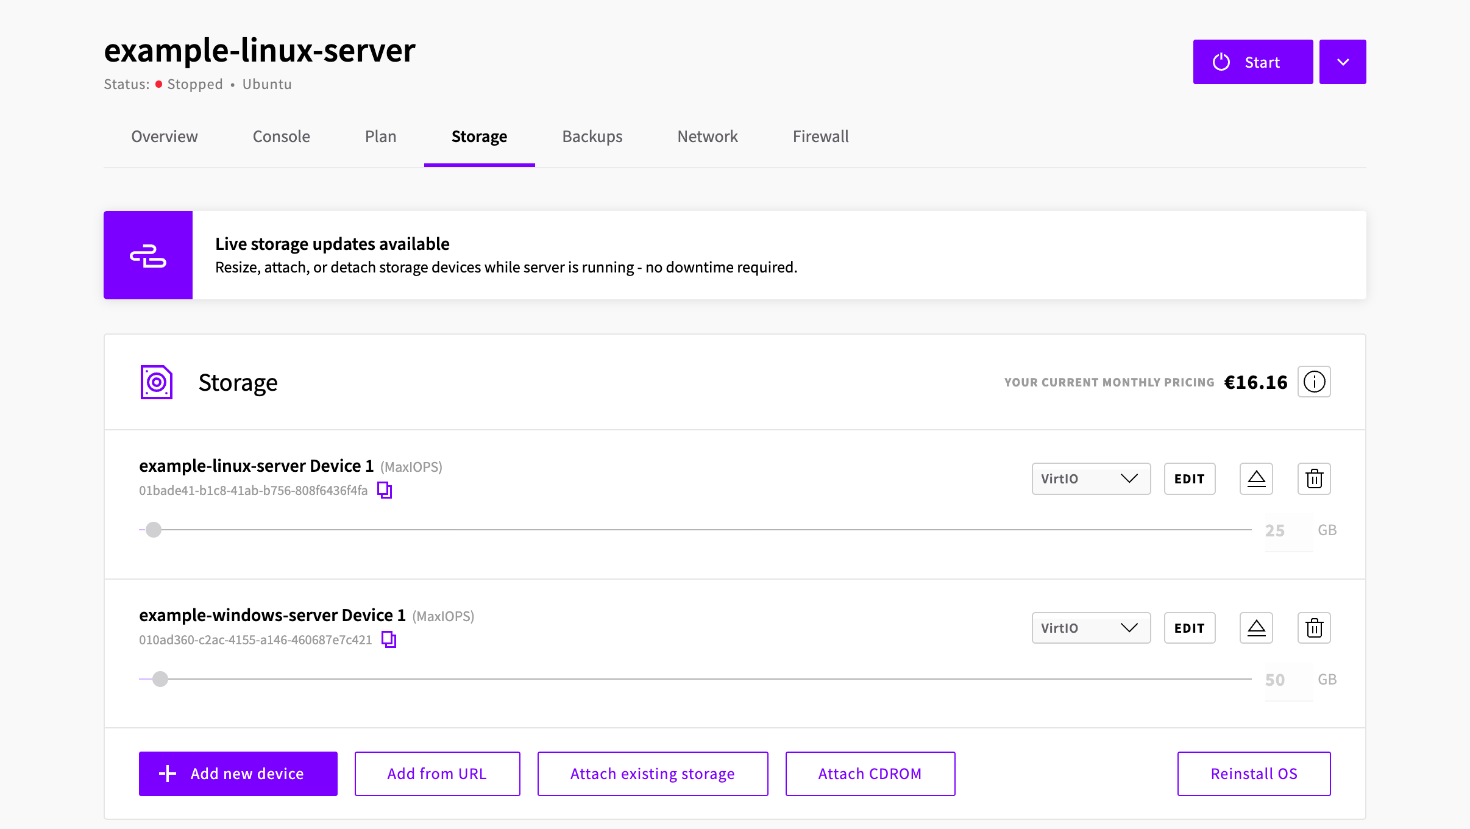
Task: Open the Console tab
Action: tap(282, 137)
